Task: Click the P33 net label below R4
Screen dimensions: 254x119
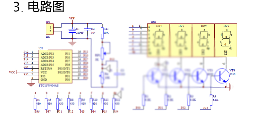Action: point(206,108)
